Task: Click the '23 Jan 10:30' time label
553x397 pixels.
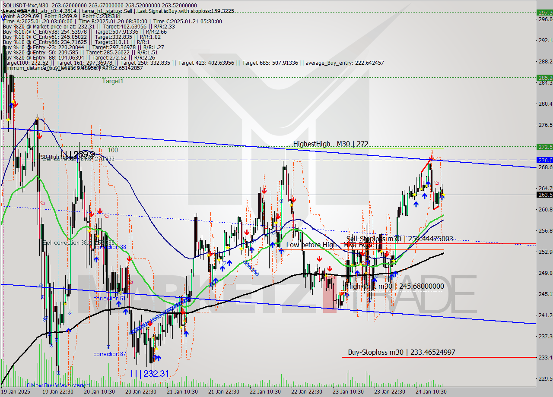Action: [348, 392]
